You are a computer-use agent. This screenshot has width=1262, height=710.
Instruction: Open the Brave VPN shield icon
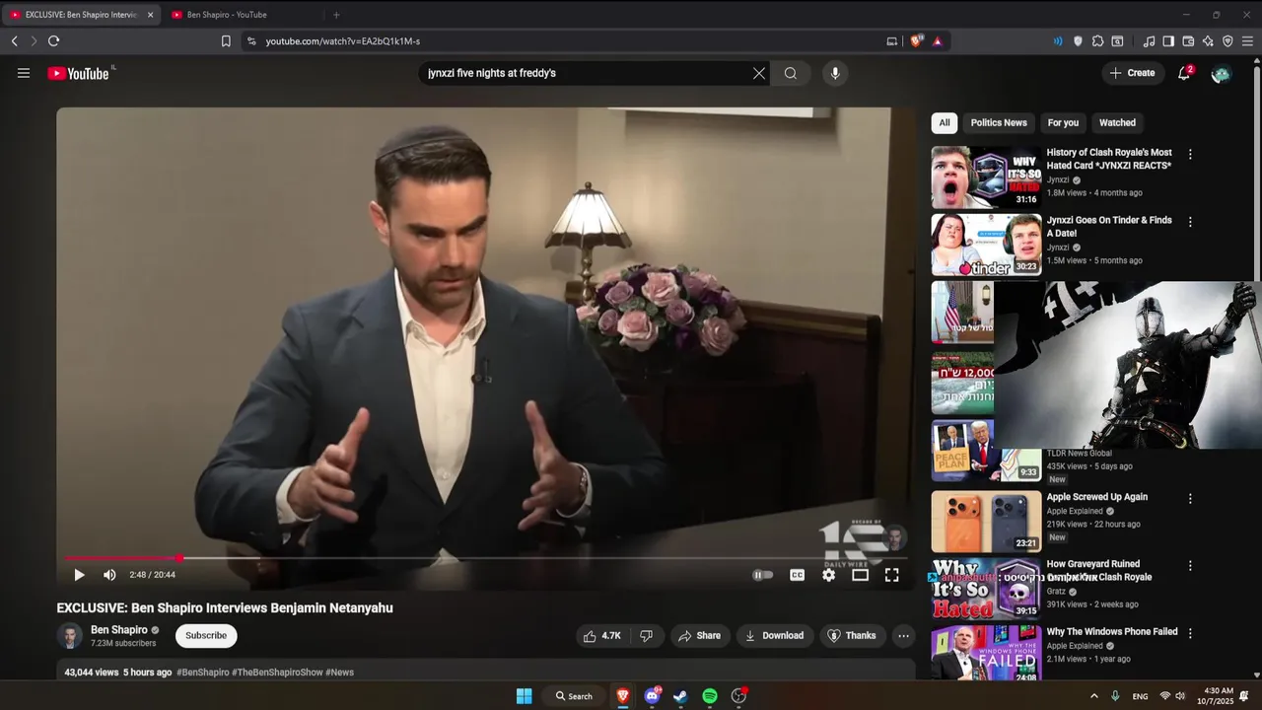(1227, 41)
